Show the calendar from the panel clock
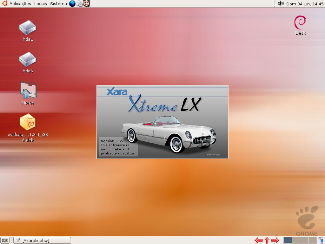This screenshot has height=244, width=325. [x=305, y=4]
